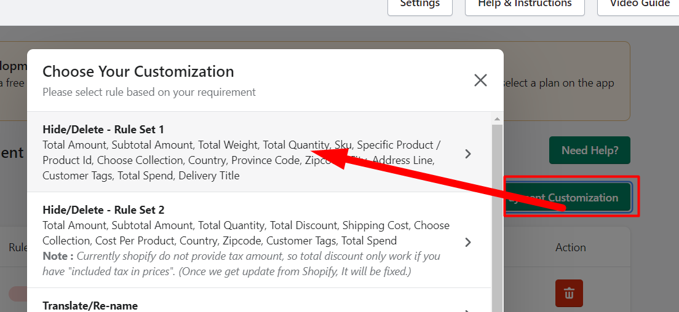Toggle the rule status switch in table row
679x312 pixels.
pyautogui.click(x=17, y=294)
